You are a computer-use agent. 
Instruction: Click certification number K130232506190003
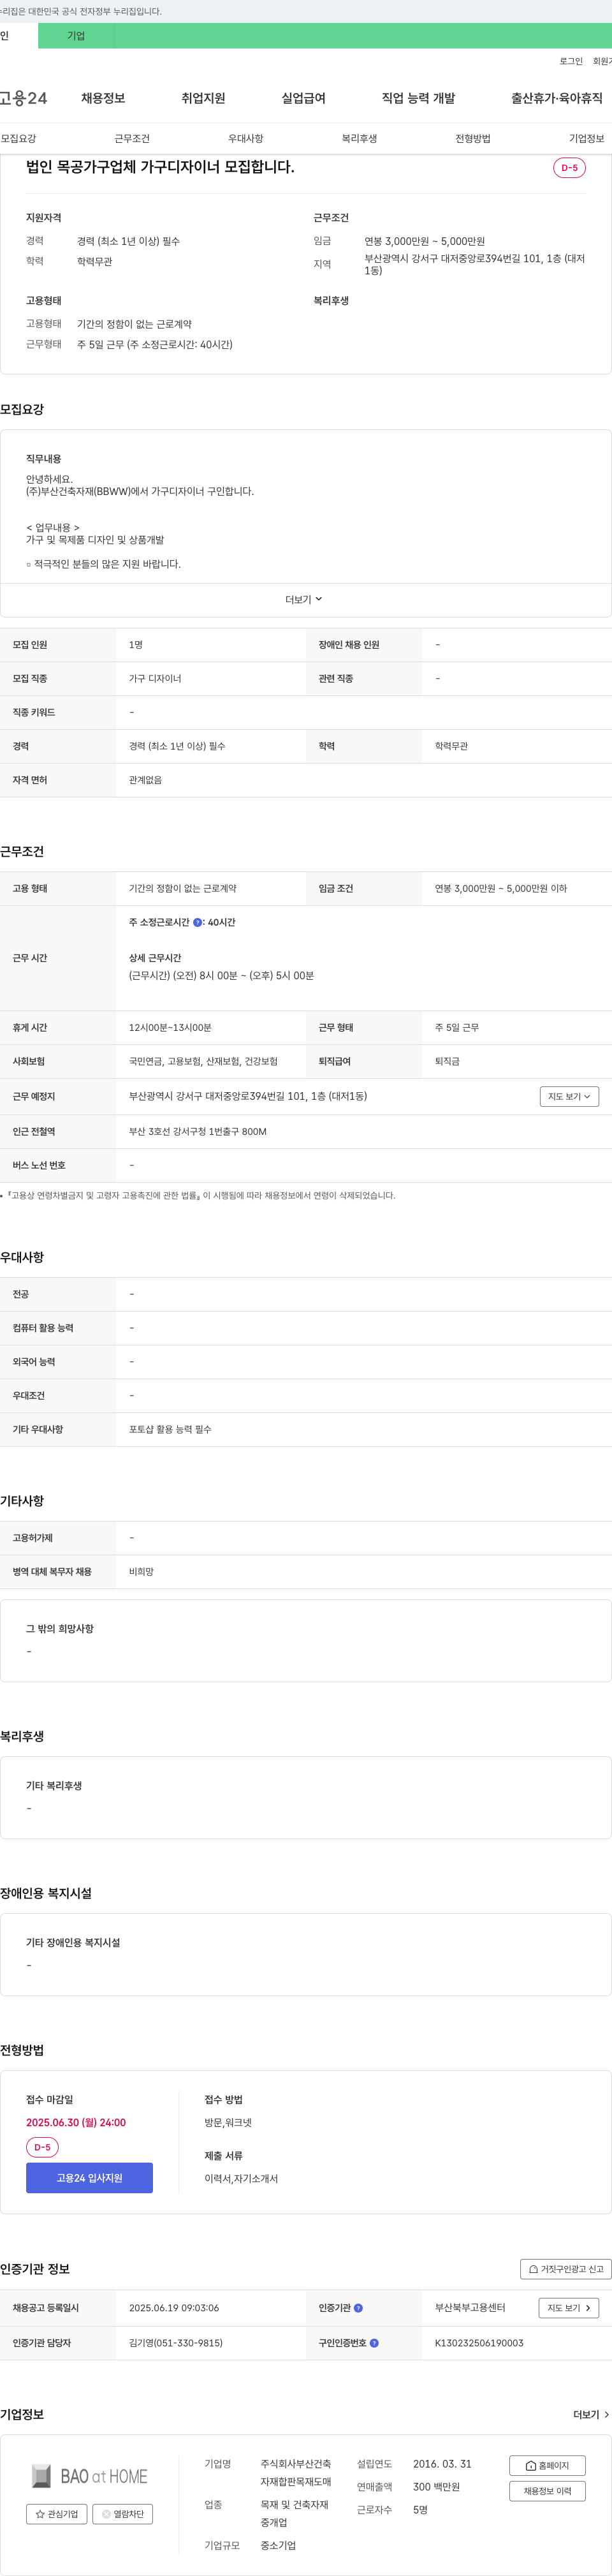[479, 2343]
